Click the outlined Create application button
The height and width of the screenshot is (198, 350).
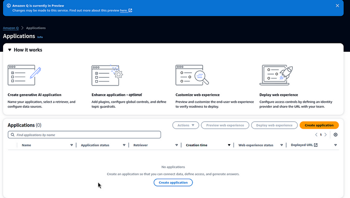coord(173,182)
